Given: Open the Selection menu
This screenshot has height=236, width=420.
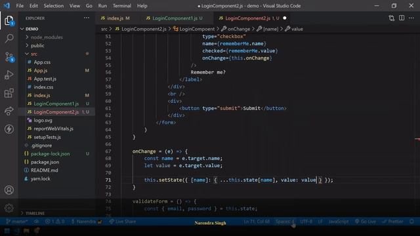Looking at the screenshot, I should pyautogui.click(x=54, y=6).
